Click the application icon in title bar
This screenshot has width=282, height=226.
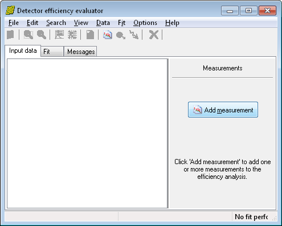(10, 11)
